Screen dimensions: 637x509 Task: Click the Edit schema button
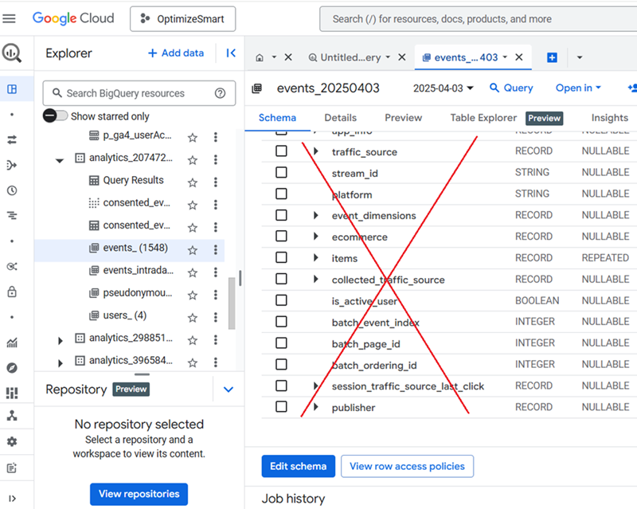[298, 466]
